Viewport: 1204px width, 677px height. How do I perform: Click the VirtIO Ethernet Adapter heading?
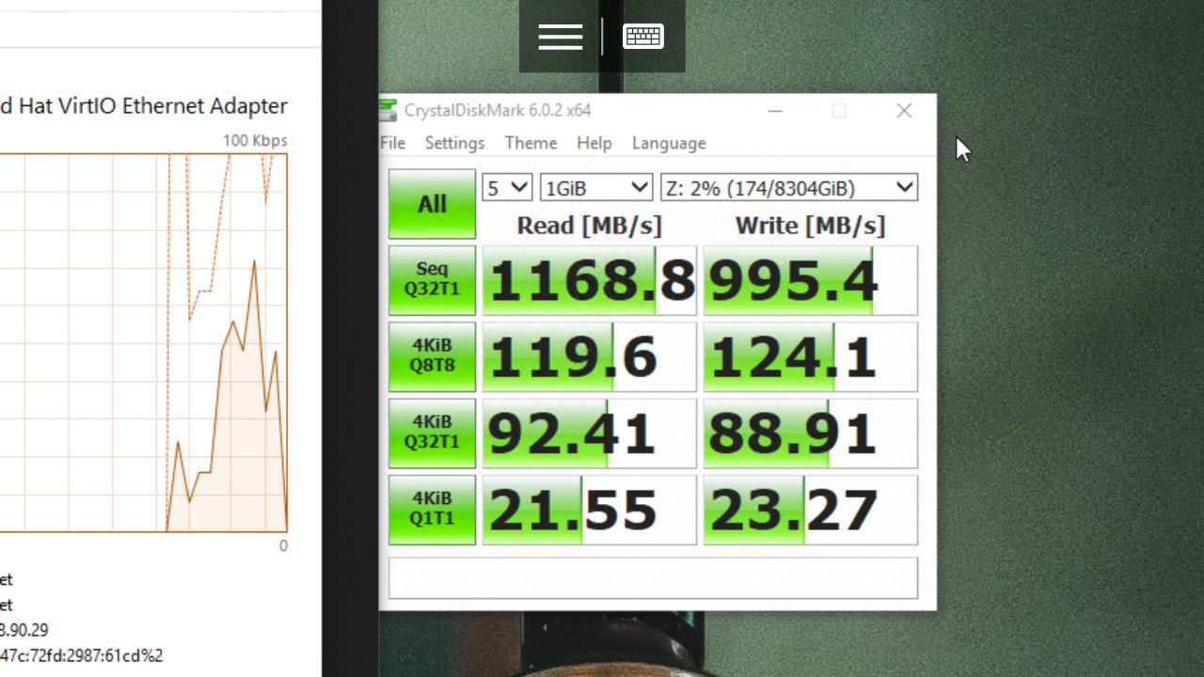pyautogui.click(x=144, y=105)
